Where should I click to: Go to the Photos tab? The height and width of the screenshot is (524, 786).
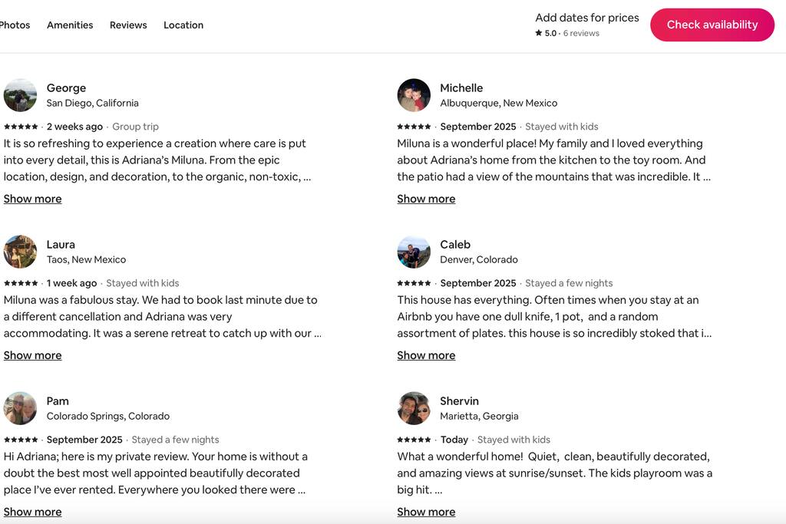coord(15,25)
